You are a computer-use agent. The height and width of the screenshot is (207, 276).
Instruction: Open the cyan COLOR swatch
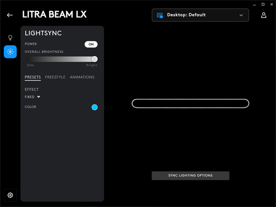coord(94,107)
